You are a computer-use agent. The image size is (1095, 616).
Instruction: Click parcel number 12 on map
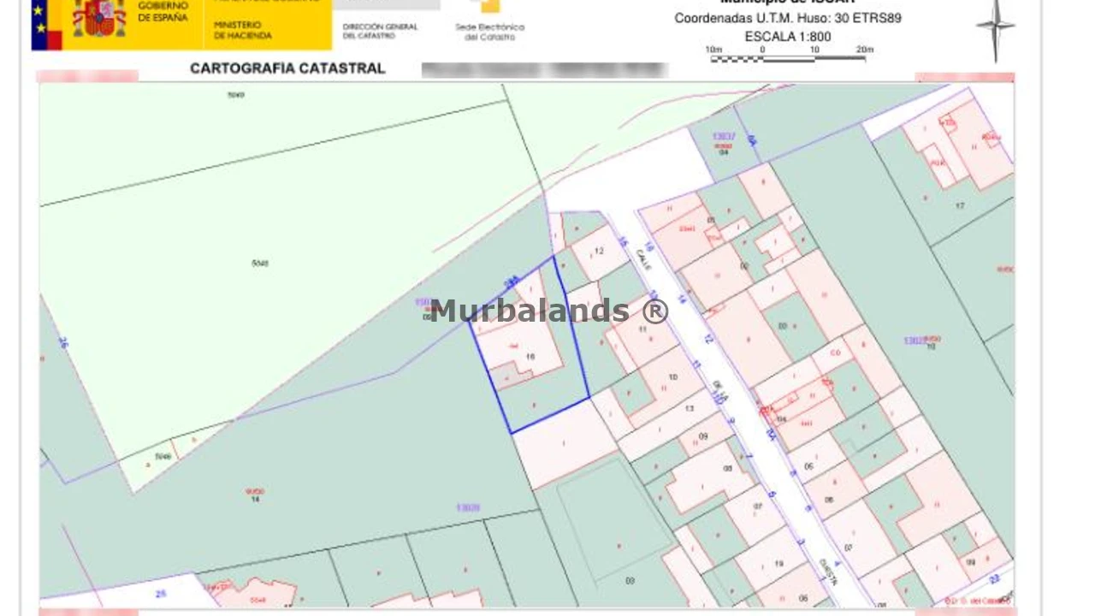pyautogui.click(x=599, y=251)
